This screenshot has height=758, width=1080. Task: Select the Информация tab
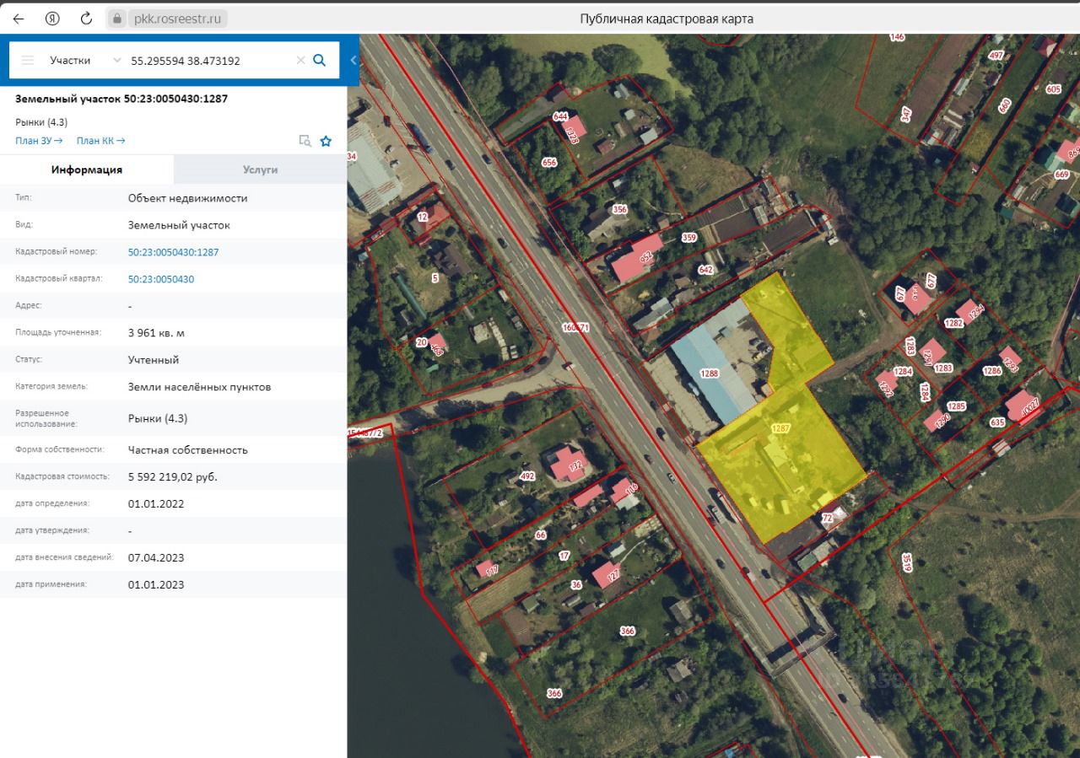[87, 169]
